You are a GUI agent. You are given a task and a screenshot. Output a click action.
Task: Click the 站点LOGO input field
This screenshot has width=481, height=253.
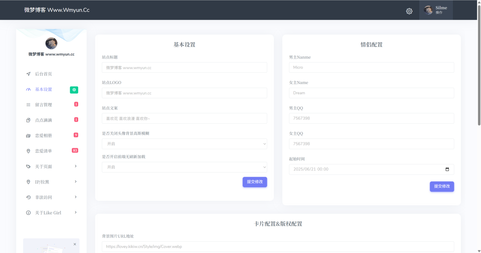[x=184, y=93]
